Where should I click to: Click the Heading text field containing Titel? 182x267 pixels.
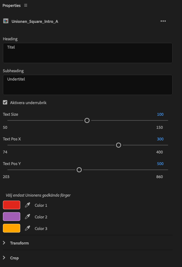click(x=88, y=53)
